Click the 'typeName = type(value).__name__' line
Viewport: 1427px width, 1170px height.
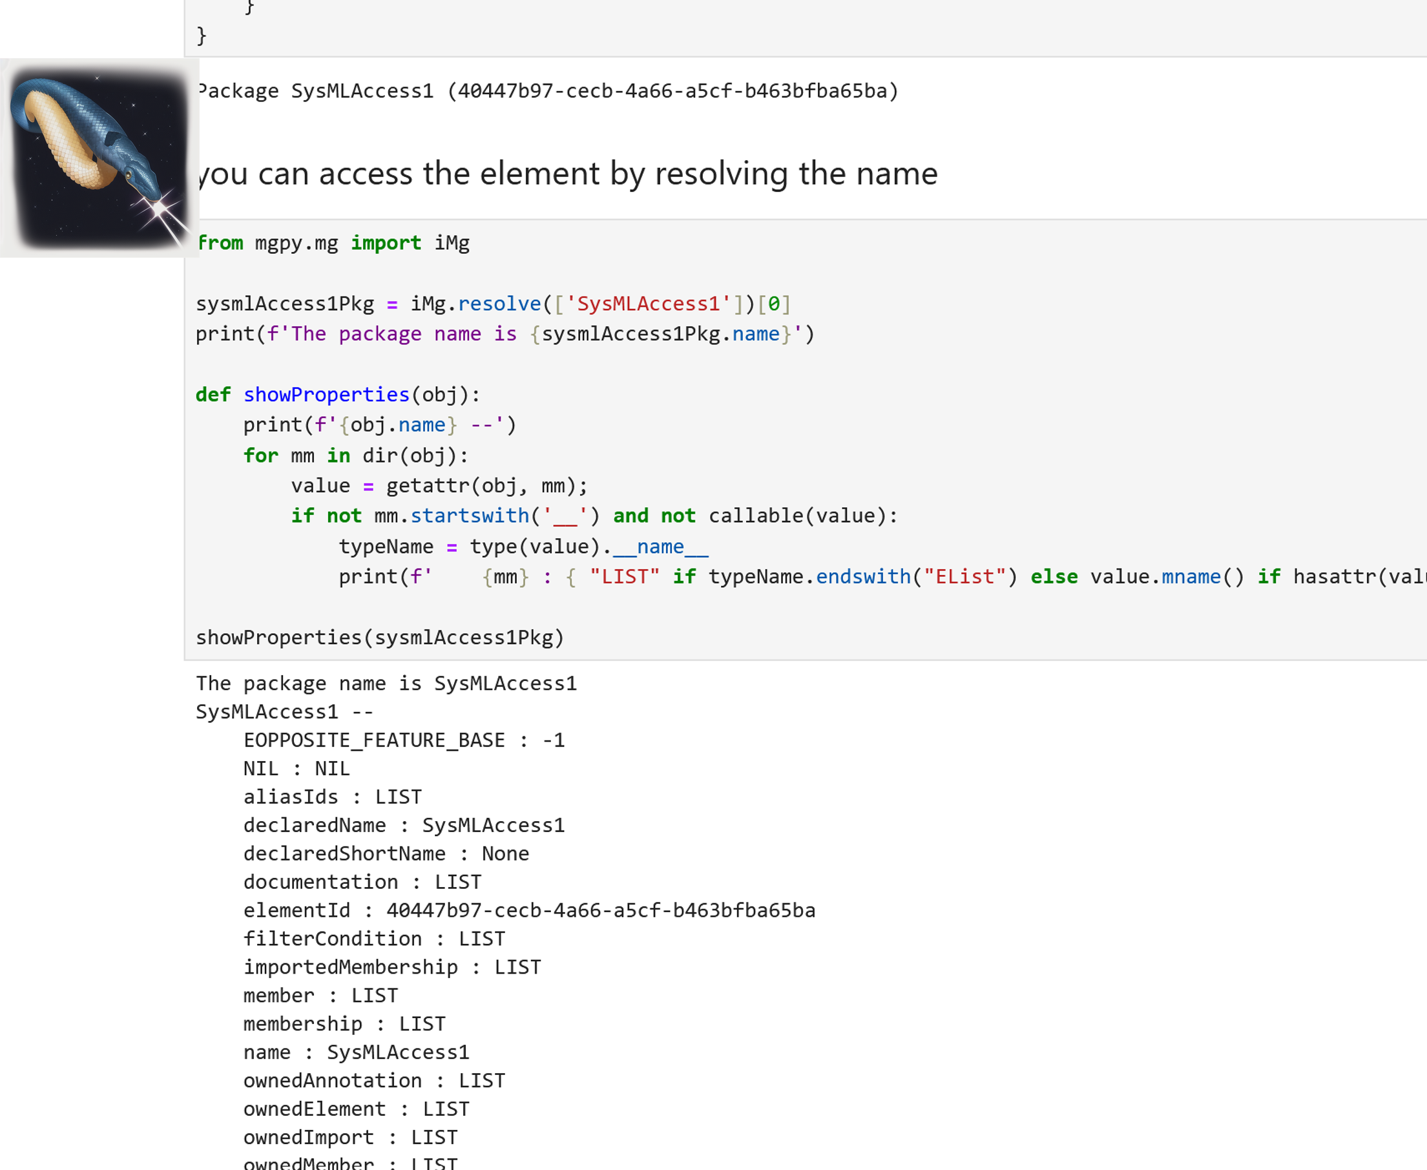[x=523, y=547]
